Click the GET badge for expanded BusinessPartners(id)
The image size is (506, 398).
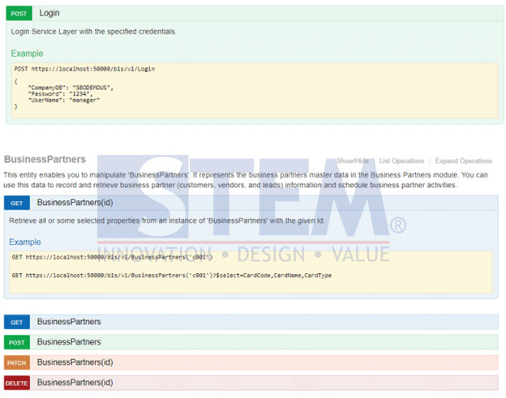coord(17,203)
